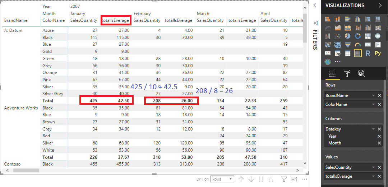Select Line and stacked column chart visual

click(x=357, y=28)
